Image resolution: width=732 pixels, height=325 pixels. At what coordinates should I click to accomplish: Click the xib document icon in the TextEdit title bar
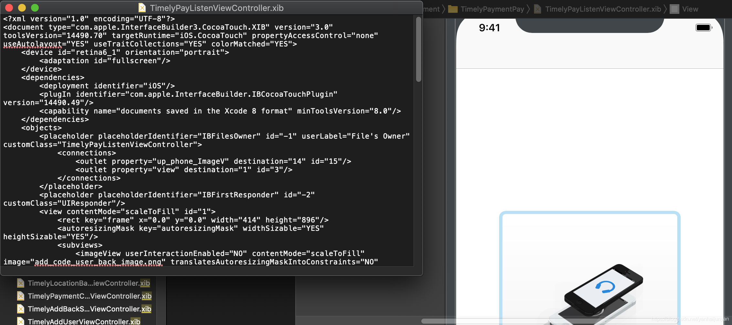[x=142, y=8]
